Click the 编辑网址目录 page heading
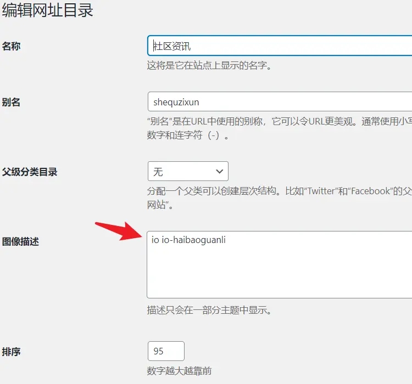Image resolution: width=412 pixels, height=384 pixels. tap(48, 10)
